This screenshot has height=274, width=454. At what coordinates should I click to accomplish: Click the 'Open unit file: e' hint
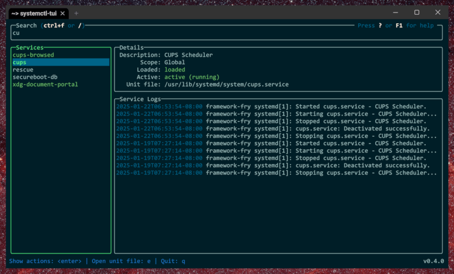[121, 261]
